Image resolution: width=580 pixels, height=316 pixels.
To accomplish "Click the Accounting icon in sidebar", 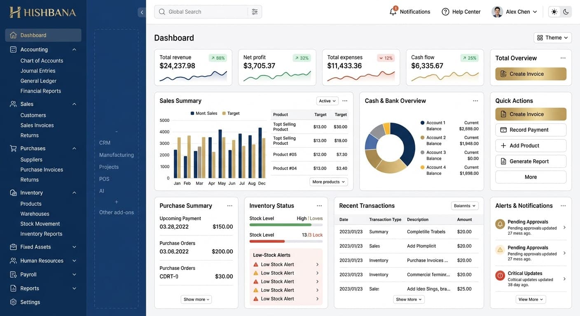I will [x=13, y=49].
